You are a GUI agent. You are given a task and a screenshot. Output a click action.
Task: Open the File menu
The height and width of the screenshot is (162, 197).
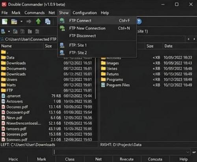pos(4,13)
